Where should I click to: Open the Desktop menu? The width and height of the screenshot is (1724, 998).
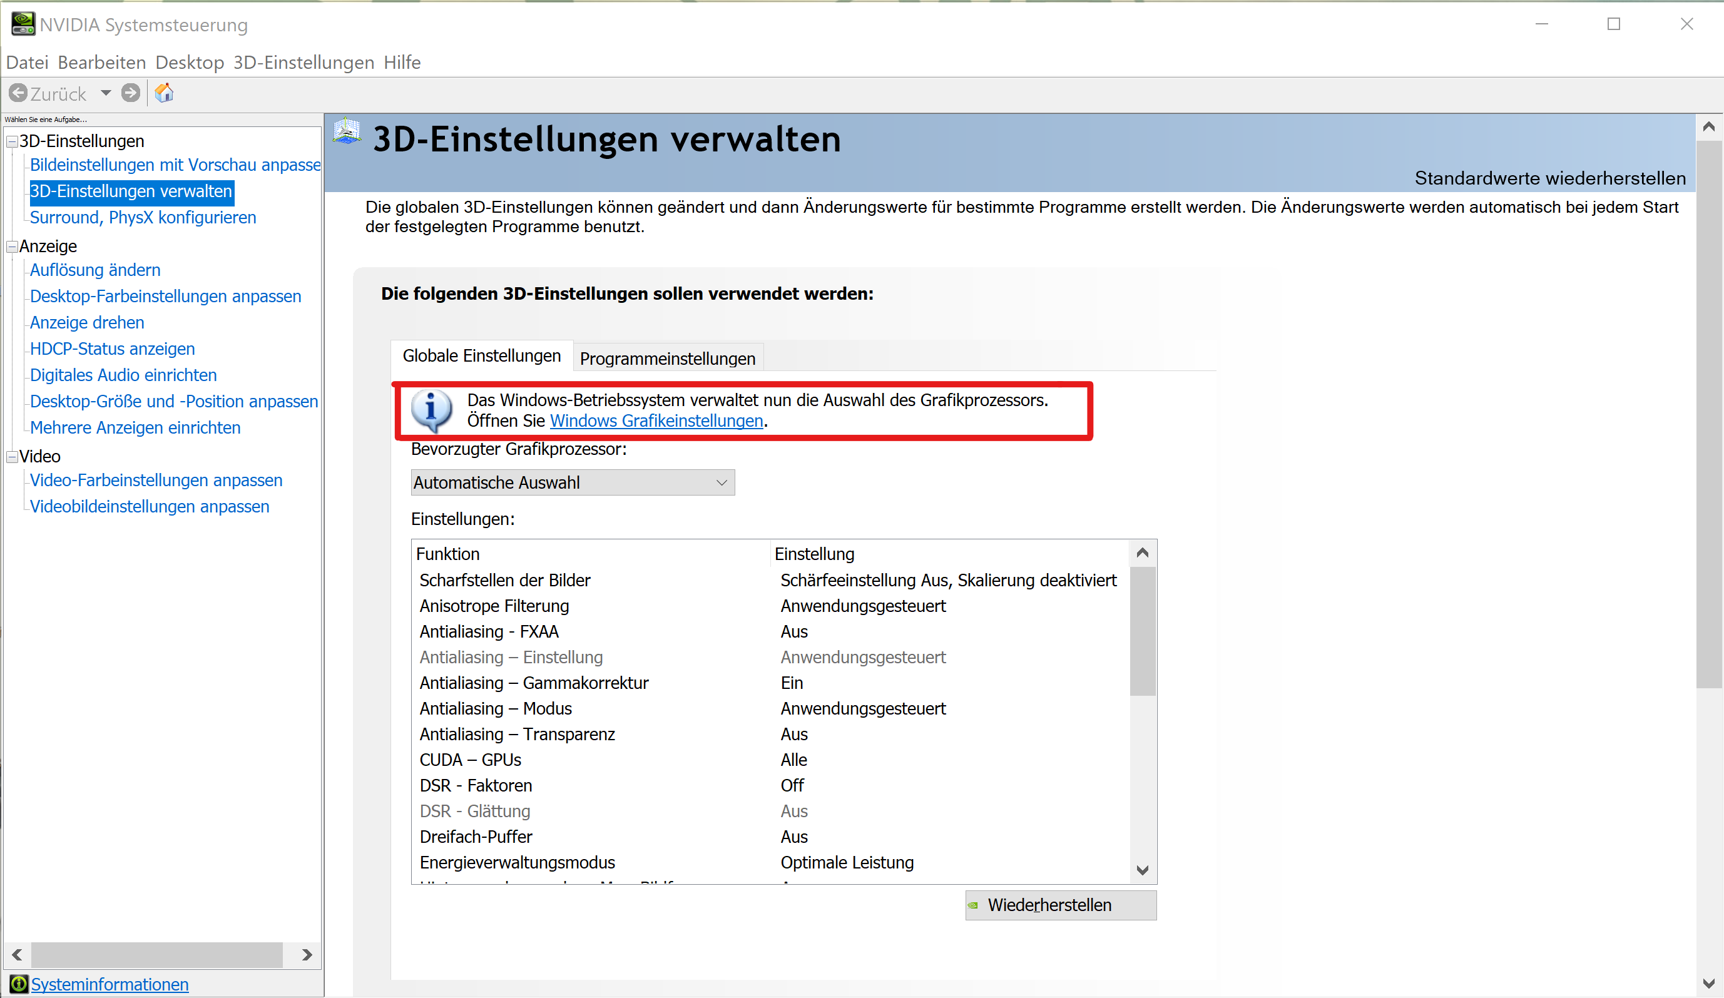pyautogui.click(x=190, y=62)
